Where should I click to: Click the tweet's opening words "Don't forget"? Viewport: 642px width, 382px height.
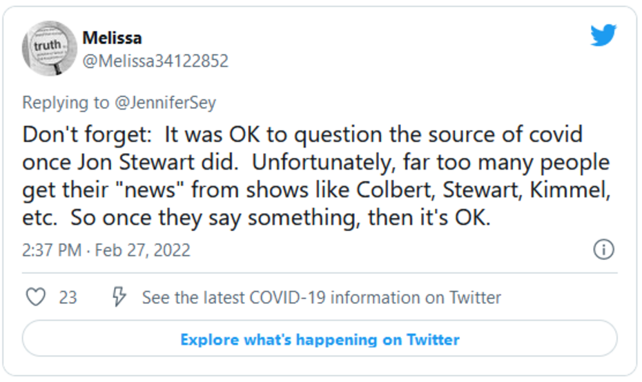coord(75,134)
